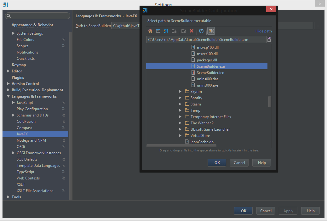Cancel the SceneBuilder Configuration dialog
Image resolution: width=327 pixels, height=221 pixels.
pyautogui.click(x=239, y=163)
